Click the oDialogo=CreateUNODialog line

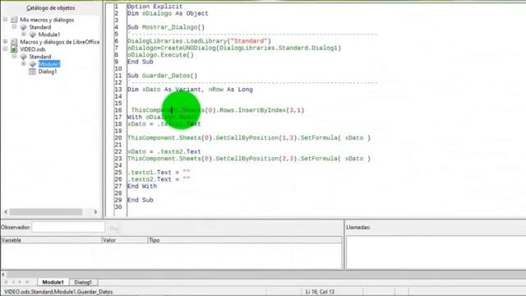234,48
